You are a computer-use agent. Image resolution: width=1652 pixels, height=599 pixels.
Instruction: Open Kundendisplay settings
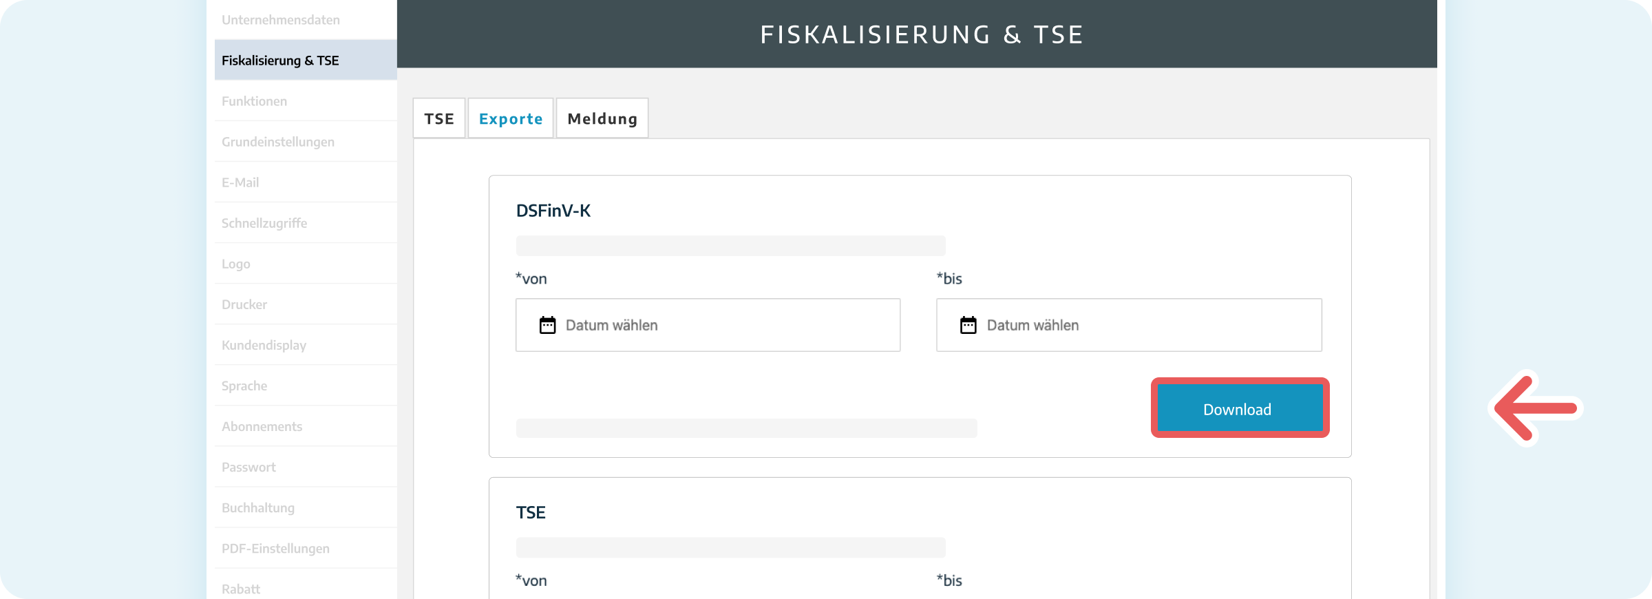264,344
